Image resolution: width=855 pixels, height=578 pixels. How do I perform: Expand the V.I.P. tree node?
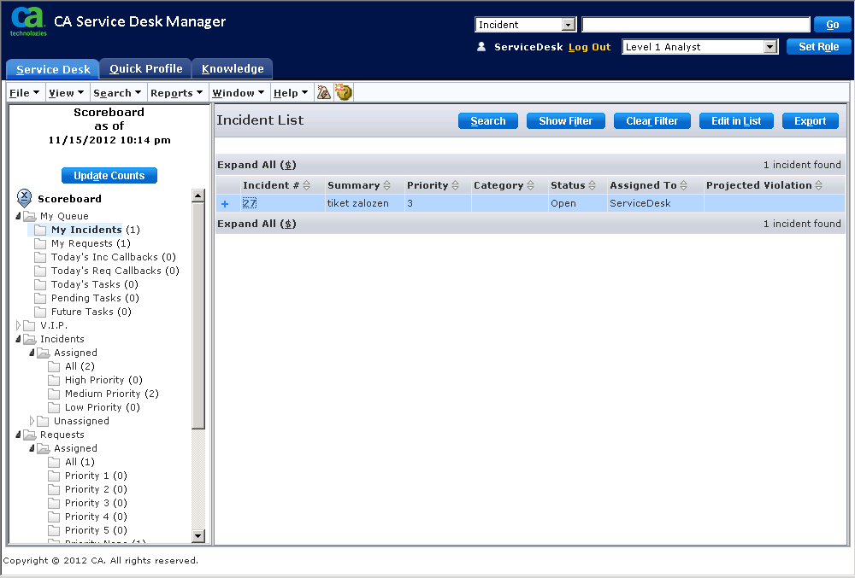pos(18,325)
